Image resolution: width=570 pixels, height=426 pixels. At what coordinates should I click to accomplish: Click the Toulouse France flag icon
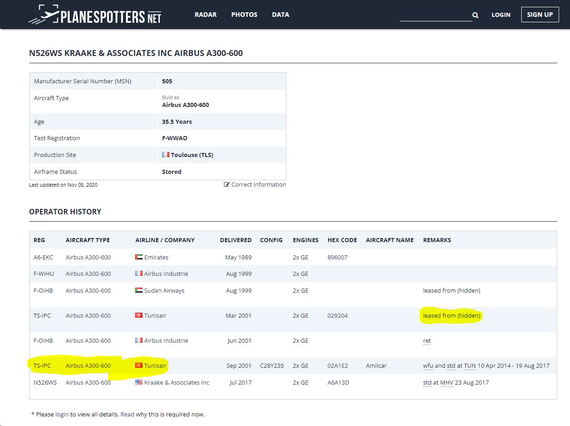166,155
